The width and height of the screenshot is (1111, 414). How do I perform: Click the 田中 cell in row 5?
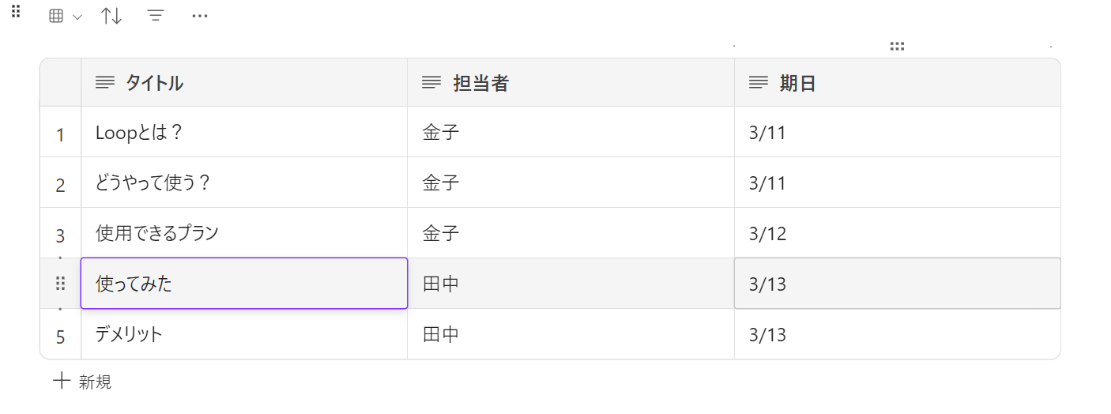coord(571,334)
